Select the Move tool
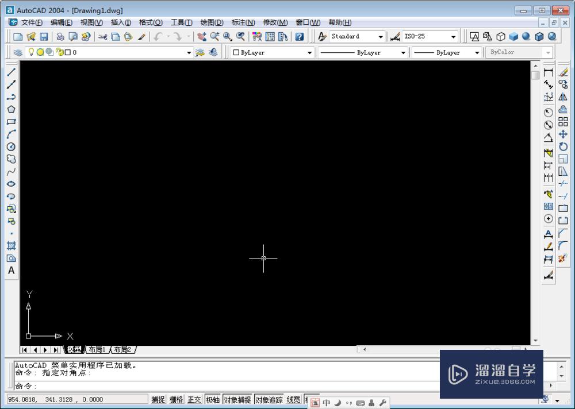The width and height of the screenshot is (575, 409). click(x=562, y=134)
